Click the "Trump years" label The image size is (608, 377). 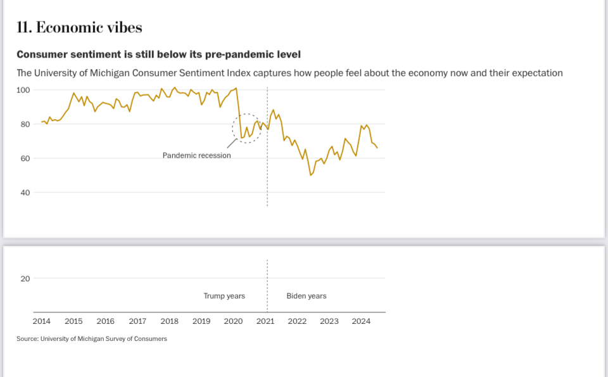pos(224,296)
